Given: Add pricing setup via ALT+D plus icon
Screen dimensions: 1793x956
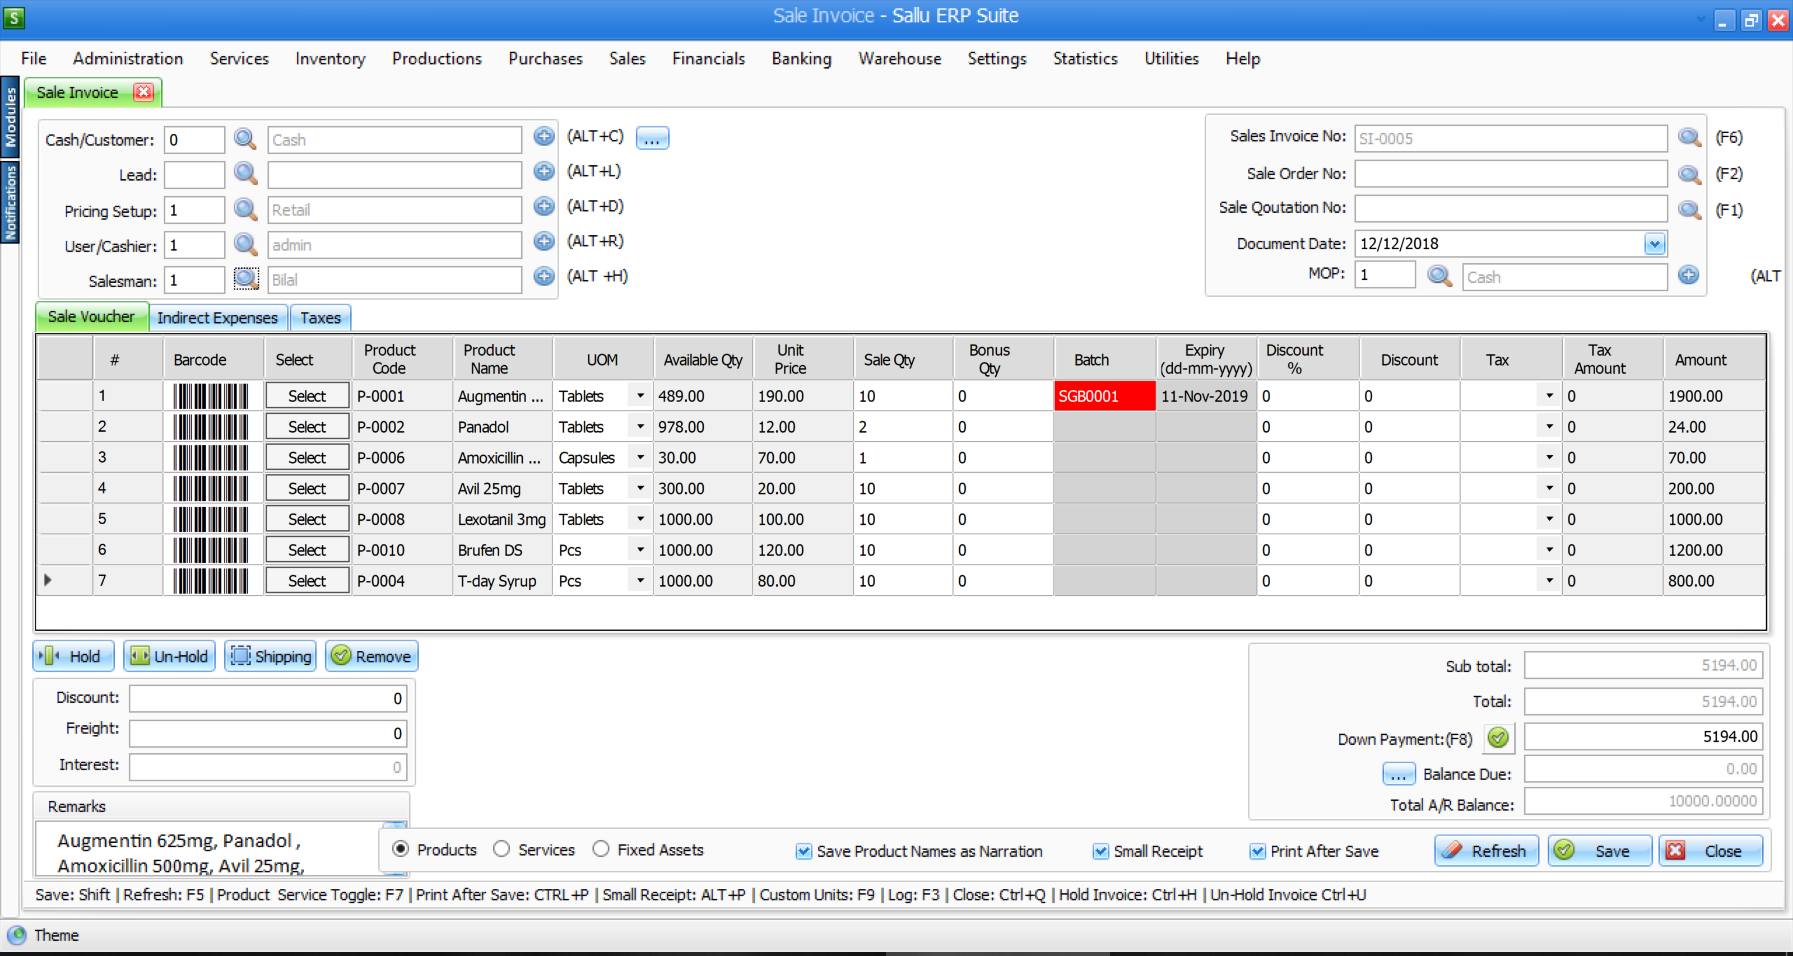Looking at the screenshot, I should pyautogui.click(x=544, y=207).
